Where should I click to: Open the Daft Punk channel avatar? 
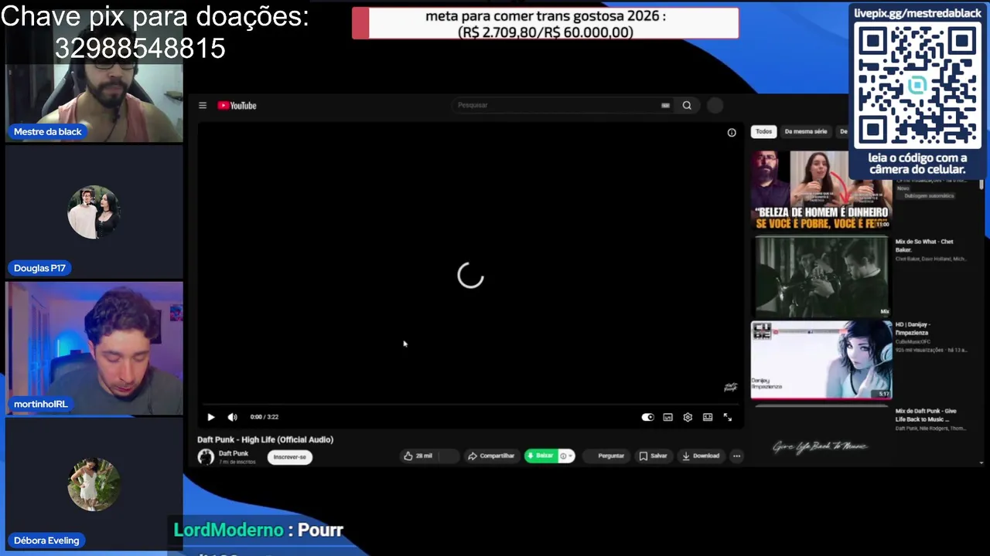coord(206,456)
